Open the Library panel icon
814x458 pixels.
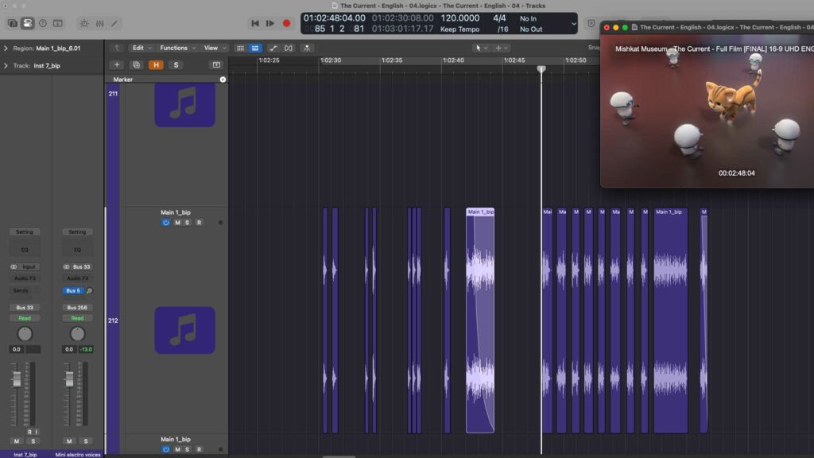[13, 23]
